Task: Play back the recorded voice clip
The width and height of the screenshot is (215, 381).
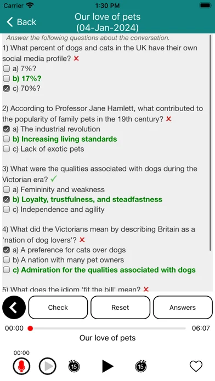Action: click(48, 366)
